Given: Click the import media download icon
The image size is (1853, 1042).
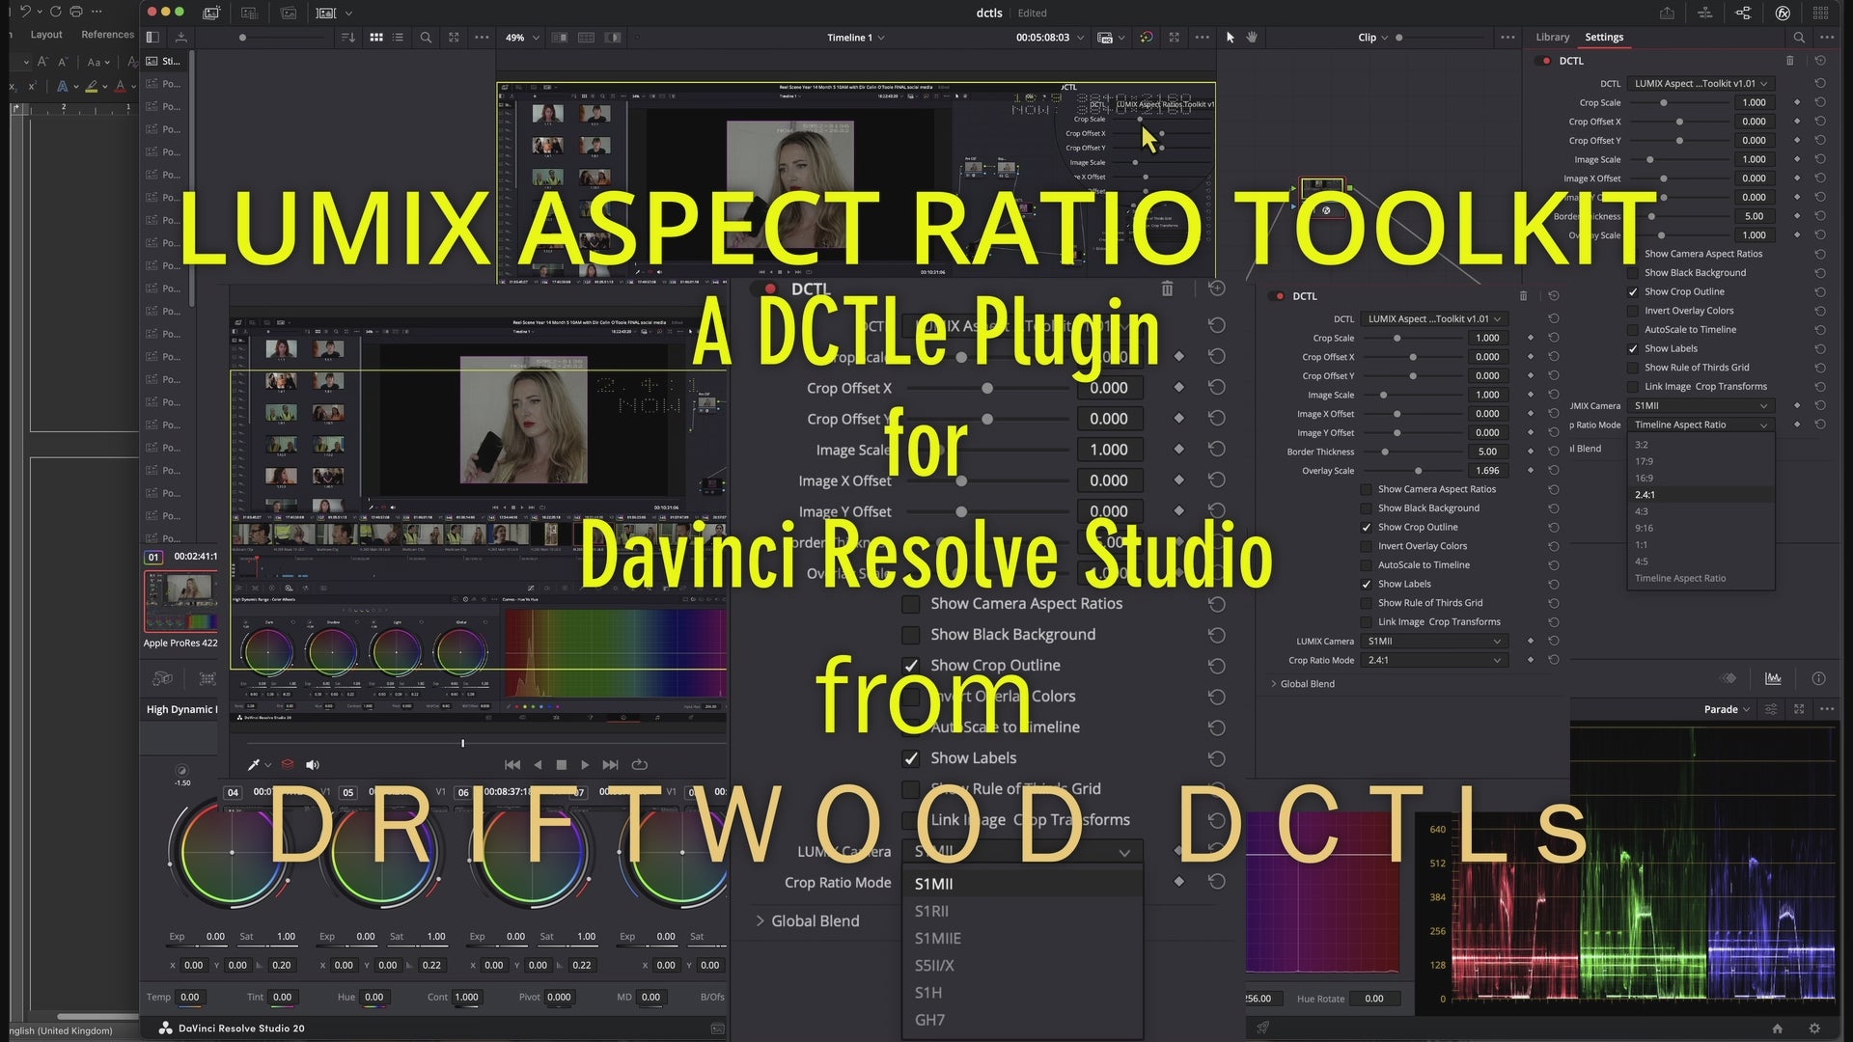Looking at the screenshot, I should (x=180, y=38).
